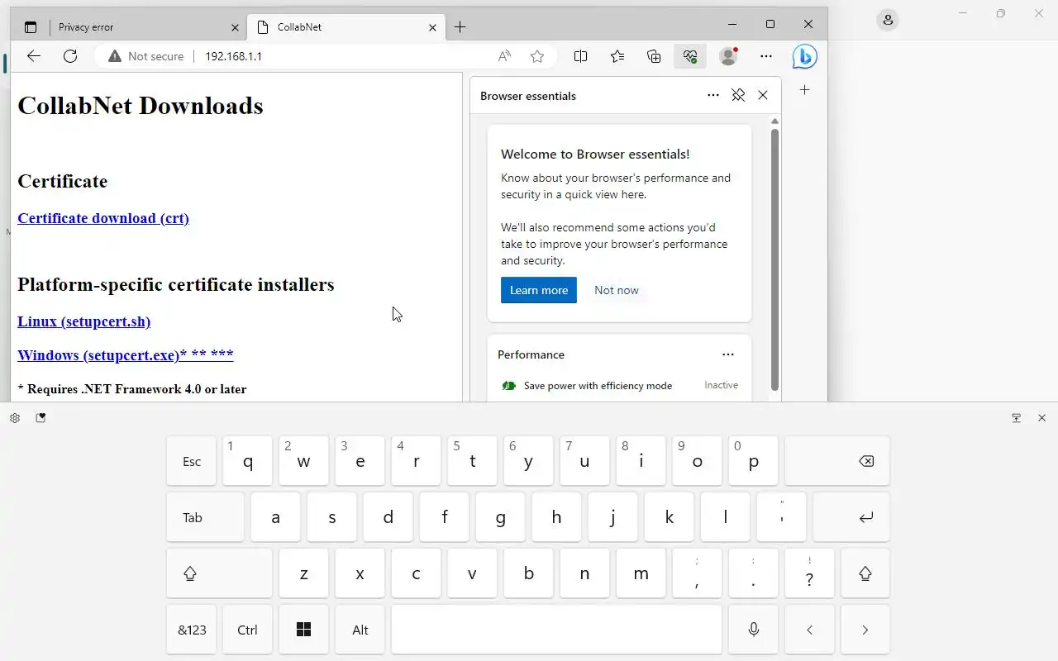The height and width of the screenshot is (661, 1058).
Task: Tap the keyboard return key
Action: [851, 517]
